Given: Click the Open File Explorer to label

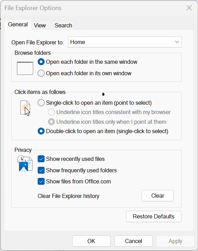Looking at the screenshot, I should (38, 42).
